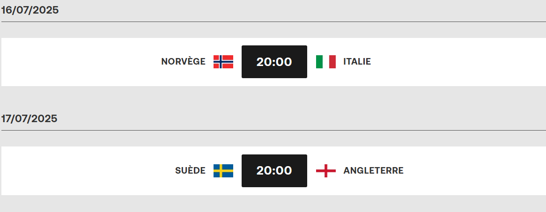
Task: Select the 17/07/2025 date heading
Action: tap(29, 119)
